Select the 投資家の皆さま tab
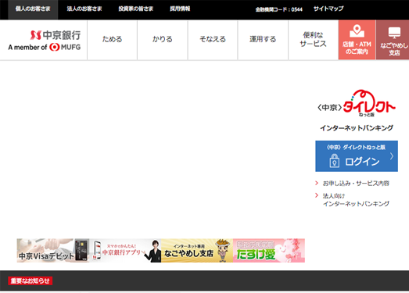The width and height of the screenshot is (409, 293). [136, 9]
